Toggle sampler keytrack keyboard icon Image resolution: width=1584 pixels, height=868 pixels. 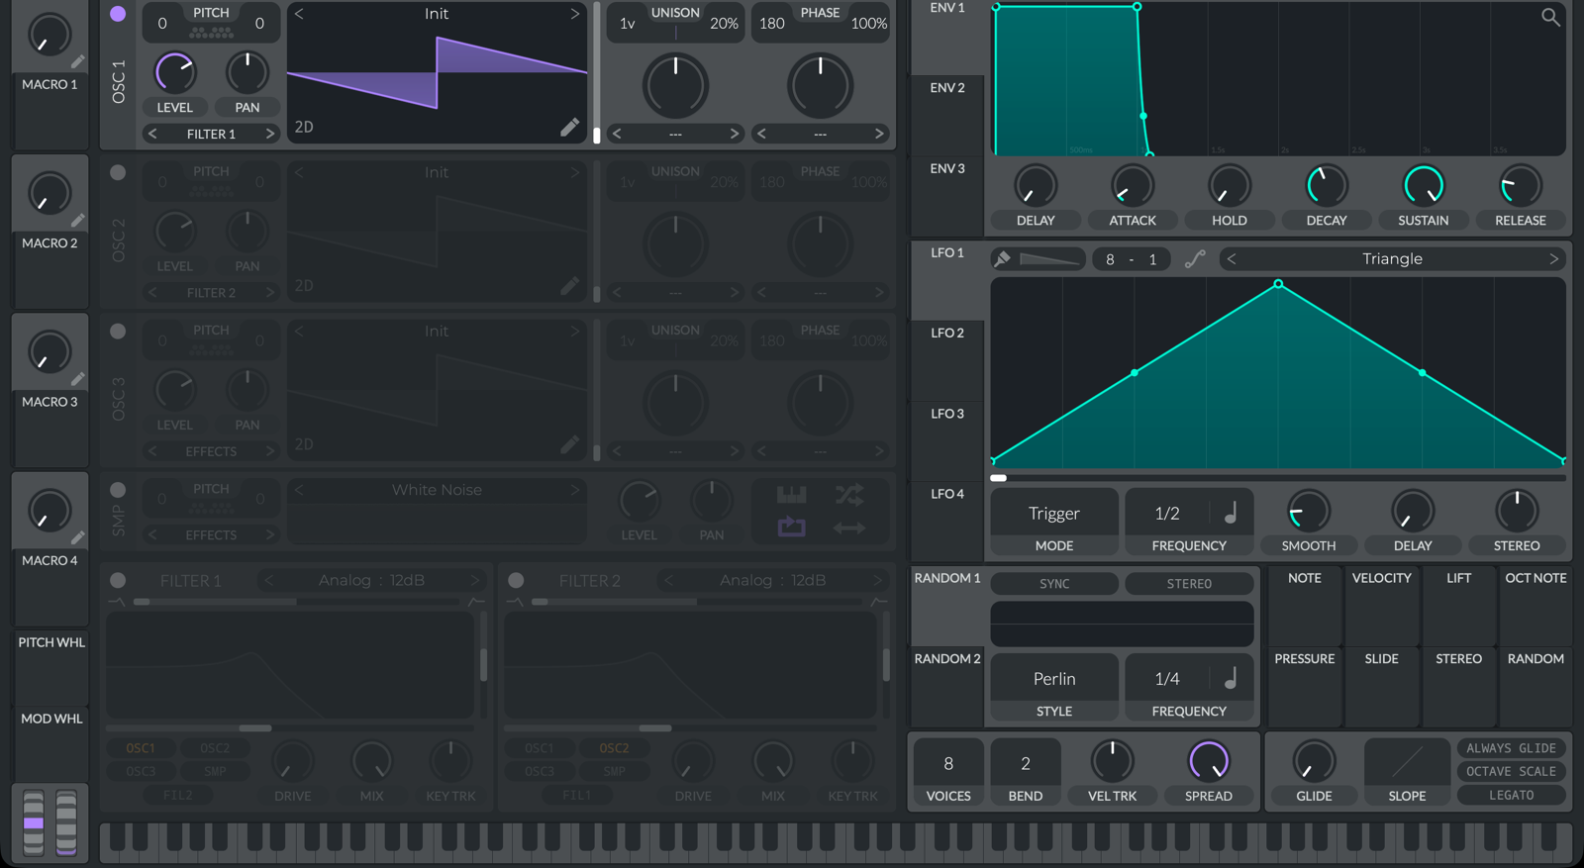pos(791,494)
